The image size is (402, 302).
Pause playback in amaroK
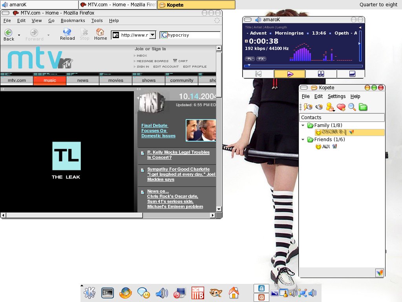(321, 74)
